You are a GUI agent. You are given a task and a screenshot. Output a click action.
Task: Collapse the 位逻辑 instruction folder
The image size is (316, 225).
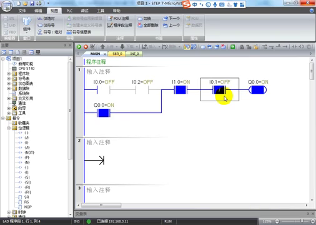coord(9,128)
